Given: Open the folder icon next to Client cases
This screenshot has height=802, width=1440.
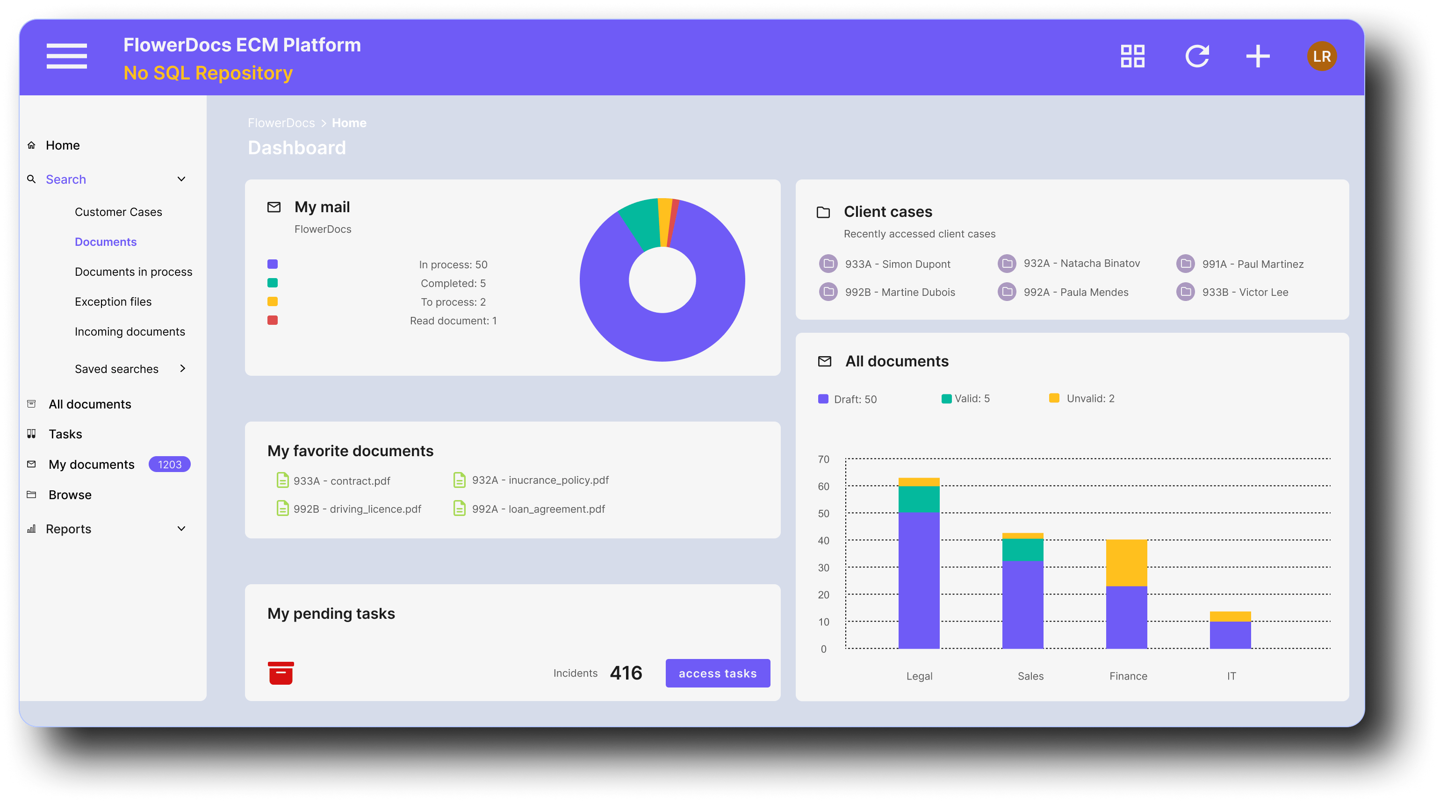Looking at the screenshot, I should [x=824, y=211].
